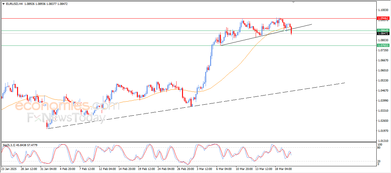Click the 1.05330 value on price axis
Viewport: 391px width, 173px height.
click(x=383, y=81)
